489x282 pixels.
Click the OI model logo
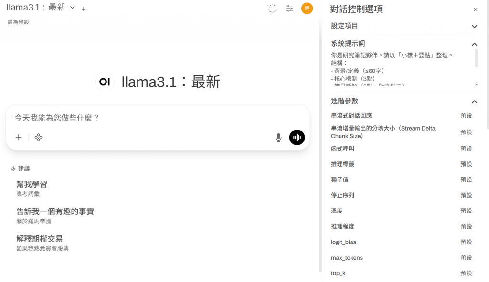[105, 82]
